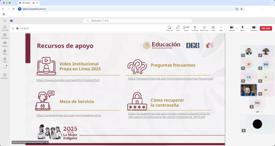Click the Compartir share screen icon
Image resolution: width=275 pixels, height=146 pixels.
(254, 27)
